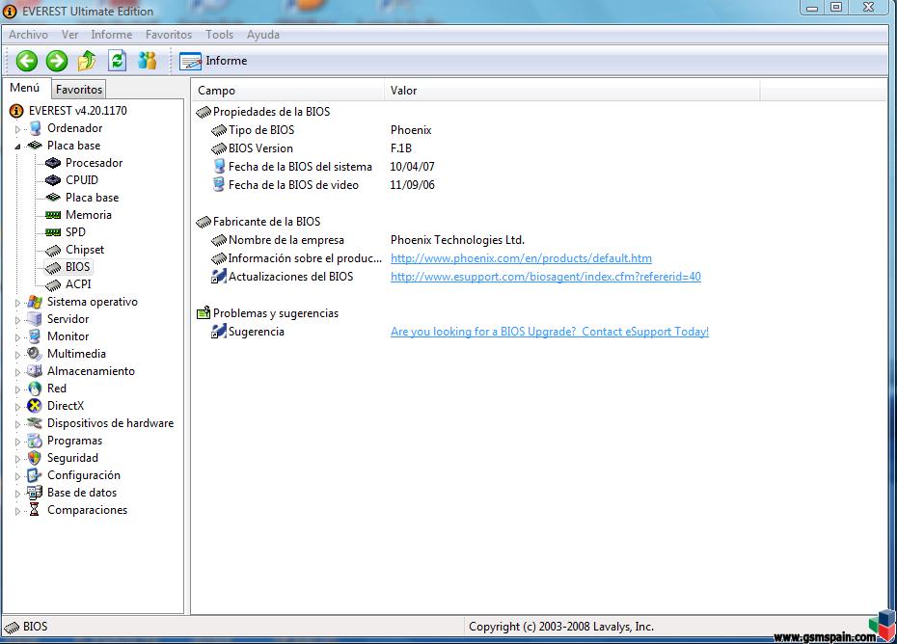Expand the Servidor tree node

click(17, 320)
